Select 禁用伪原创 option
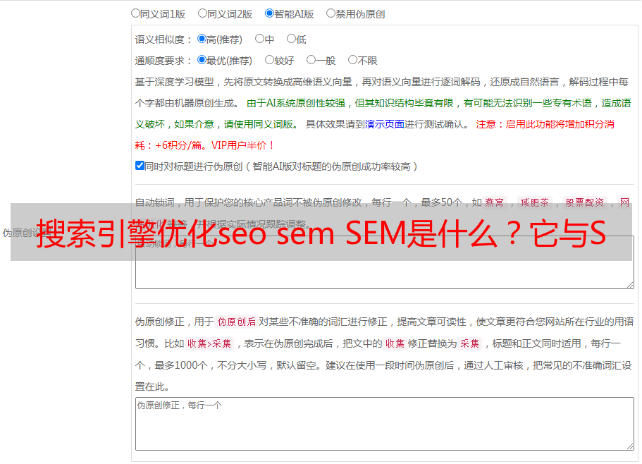The height and width of the screenshot is (464, 642). tap(331, 13)
